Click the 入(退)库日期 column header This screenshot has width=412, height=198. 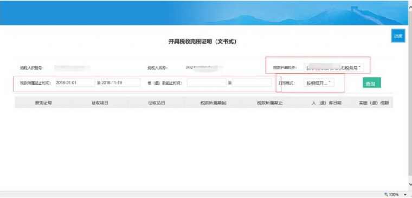point(326,103)
